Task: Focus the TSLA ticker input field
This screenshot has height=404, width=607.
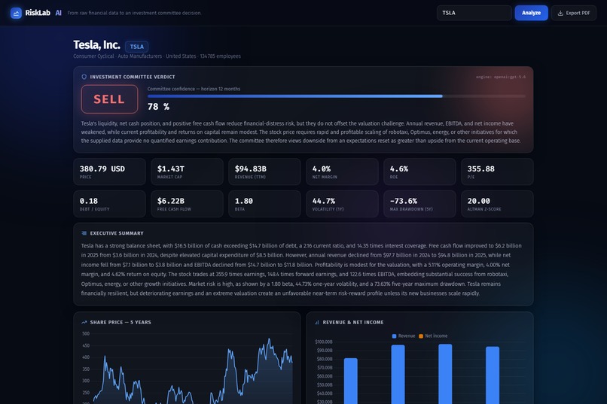Action: pyautogui.click(x=474, y=13)
